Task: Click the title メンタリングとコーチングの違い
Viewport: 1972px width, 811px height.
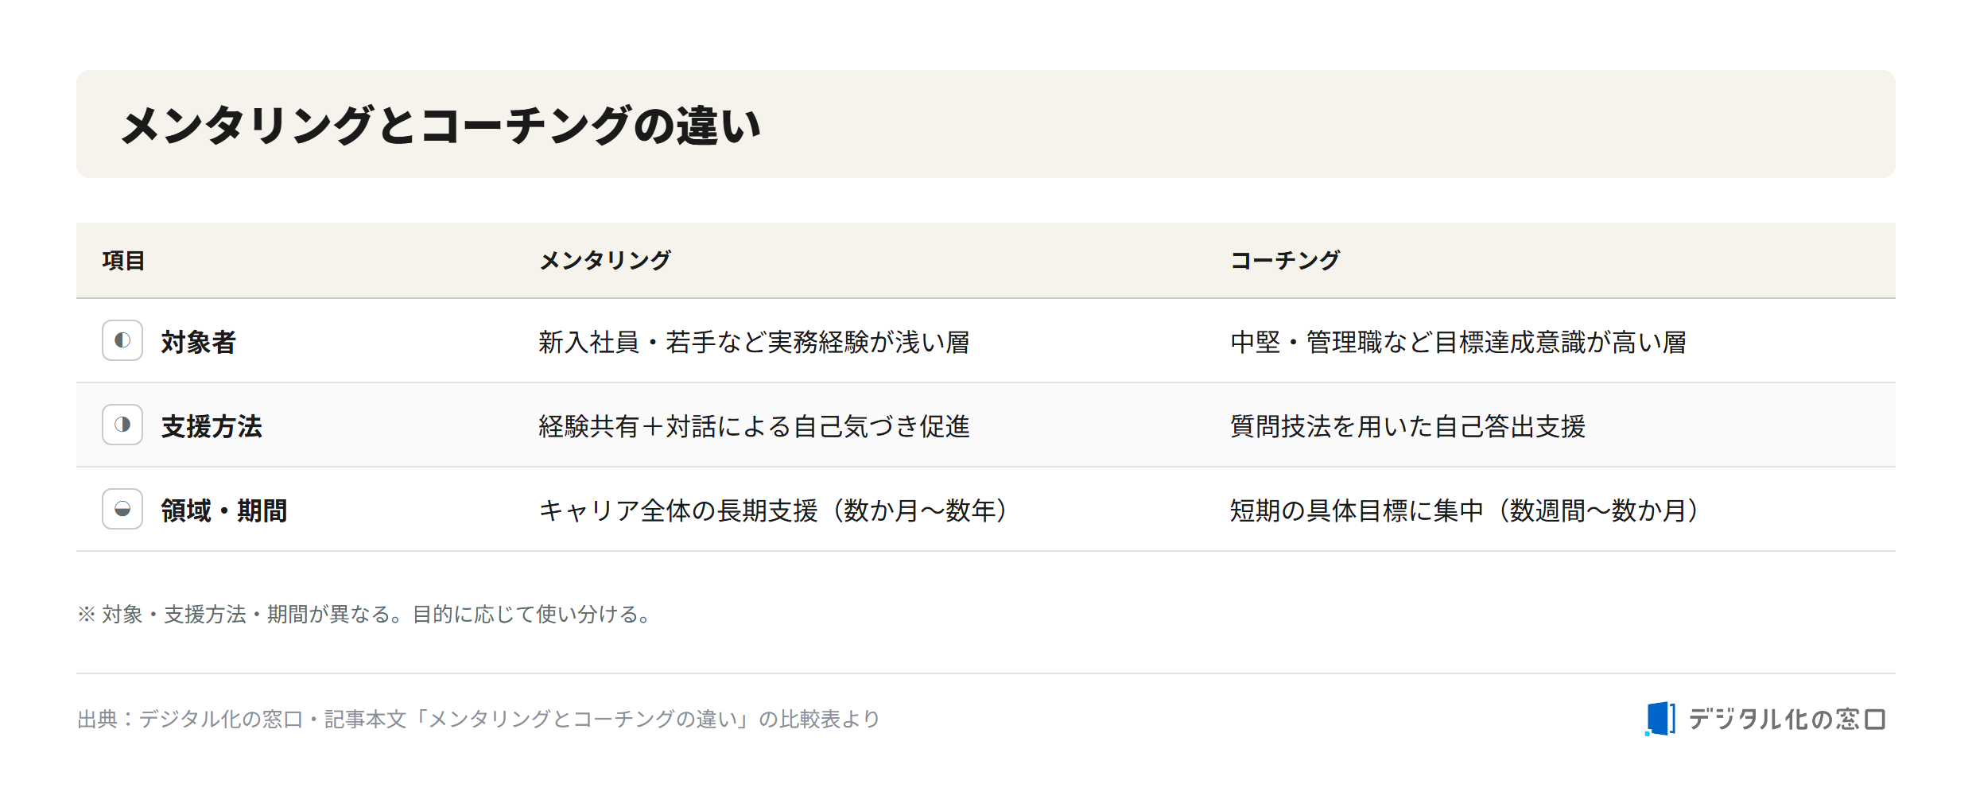Action: [441, 126]
